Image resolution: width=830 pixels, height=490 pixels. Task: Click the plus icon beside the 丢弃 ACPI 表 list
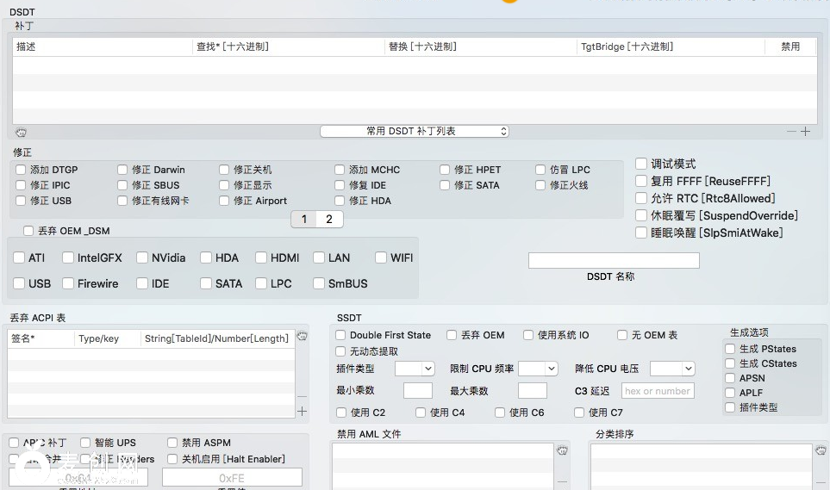(302, 412)
